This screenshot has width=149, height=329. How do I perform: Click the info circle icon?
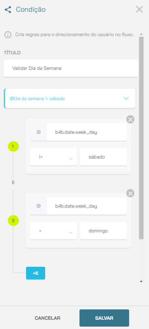coord(8,35)
